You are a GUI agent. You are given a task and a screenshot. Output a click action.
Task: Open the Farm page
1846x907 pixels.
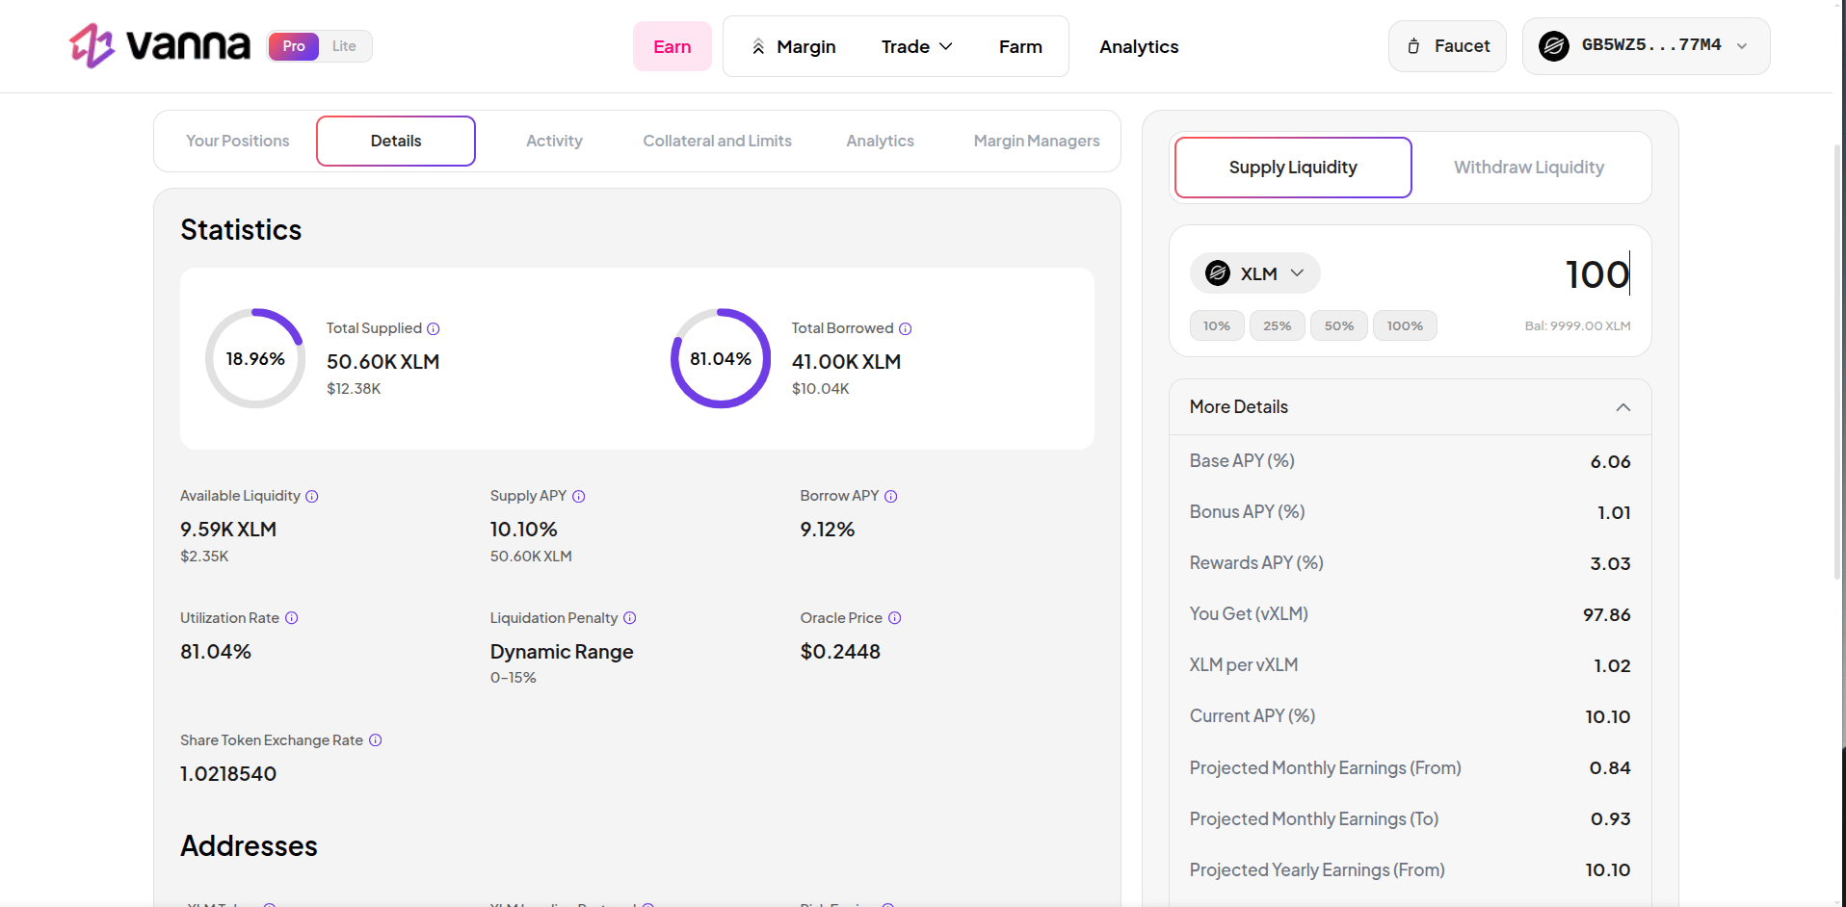[1020, 46]
